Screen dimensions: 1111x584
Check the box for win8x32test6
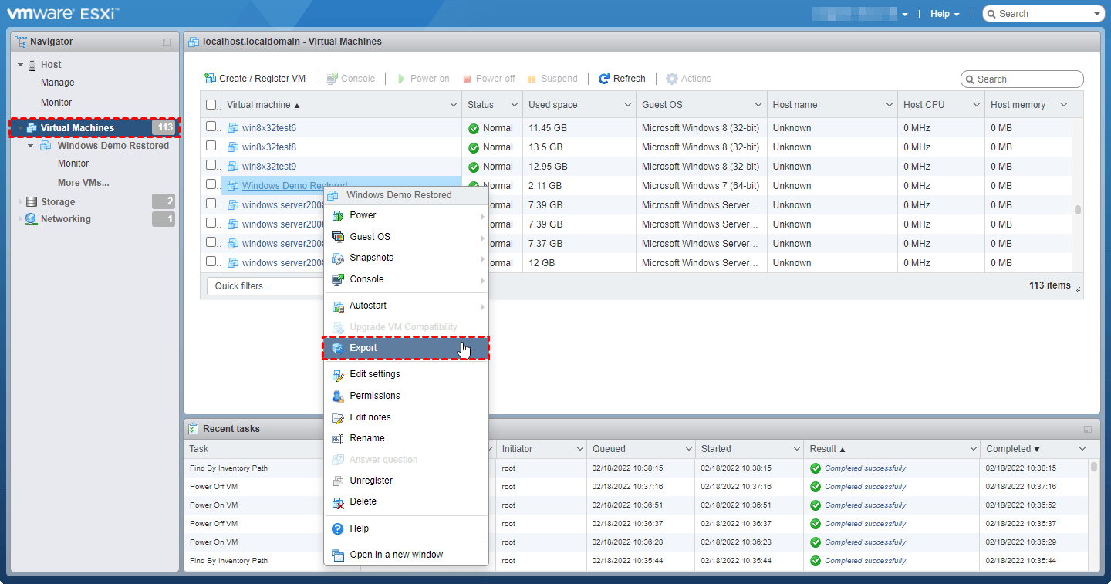coord(211,127)
